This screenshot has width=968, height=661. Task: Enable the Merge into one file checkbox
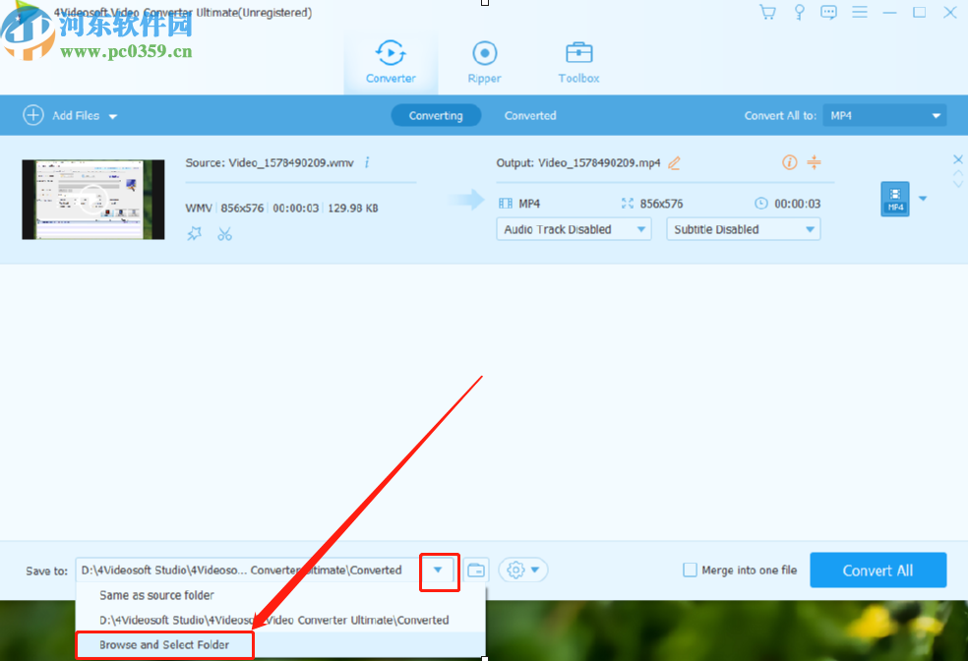691,570
